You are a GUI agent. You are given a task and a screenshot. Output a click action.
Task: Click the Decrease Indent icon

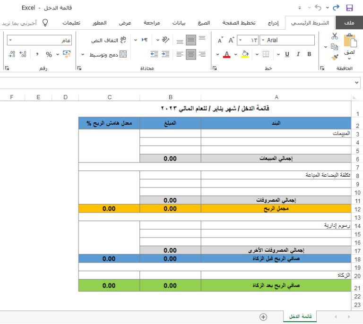click(x=154, y=54)
